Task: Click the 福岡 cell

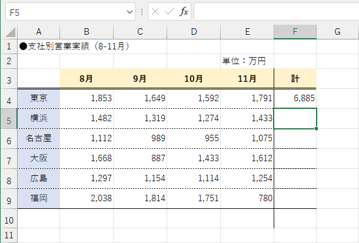Action: (x=39, y=198)
